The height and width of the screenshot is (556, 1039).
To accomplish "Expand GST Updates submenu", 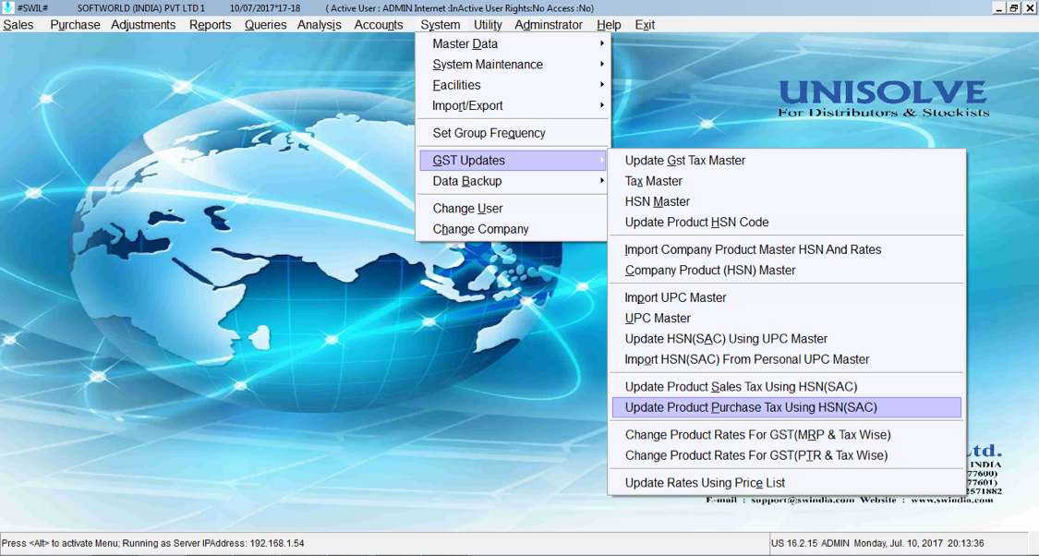I will coord(513,161).
